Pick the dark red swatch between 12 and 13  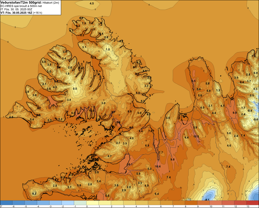(x=240, y=203)
